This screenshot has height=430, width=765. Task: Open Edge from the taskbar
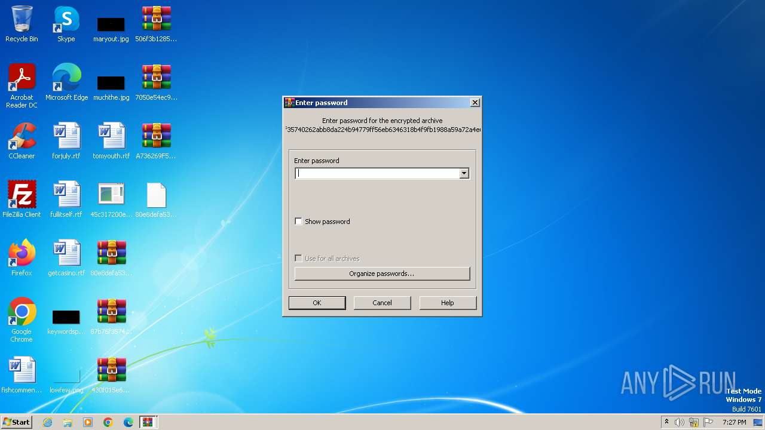[x=128, y=422]
